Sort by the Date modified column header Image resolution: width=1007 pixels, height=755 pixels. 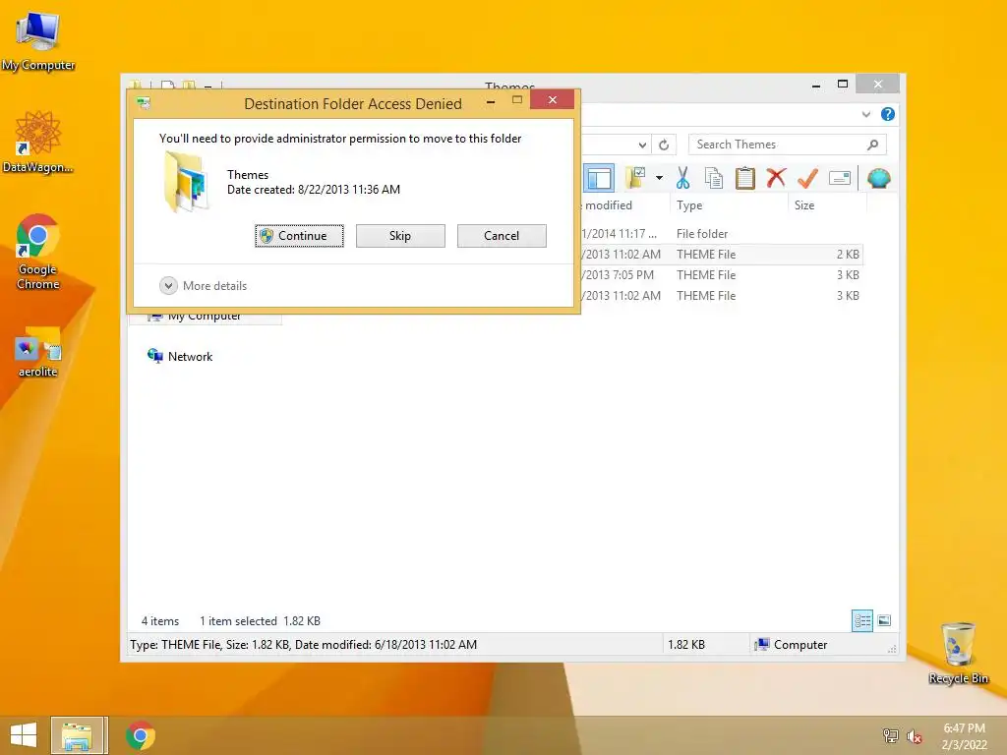624,205
